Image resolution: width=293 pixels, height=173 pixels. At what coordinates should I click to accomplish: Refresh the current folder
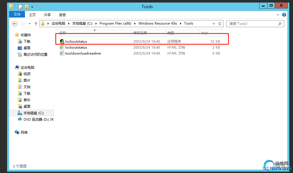click(220, 24)
